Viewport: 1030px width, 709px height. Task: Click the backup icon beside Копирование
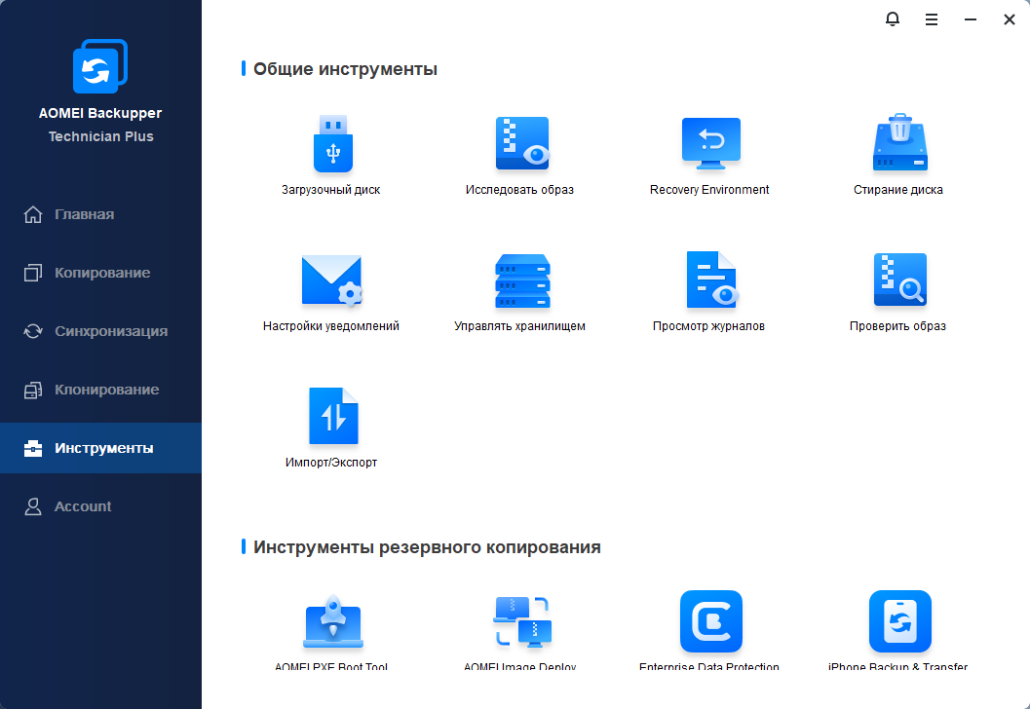(x=33, y=273)
